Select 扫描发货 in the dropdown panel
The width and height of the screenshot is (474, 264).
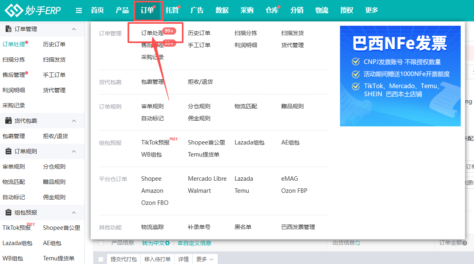tap(292, 33)
